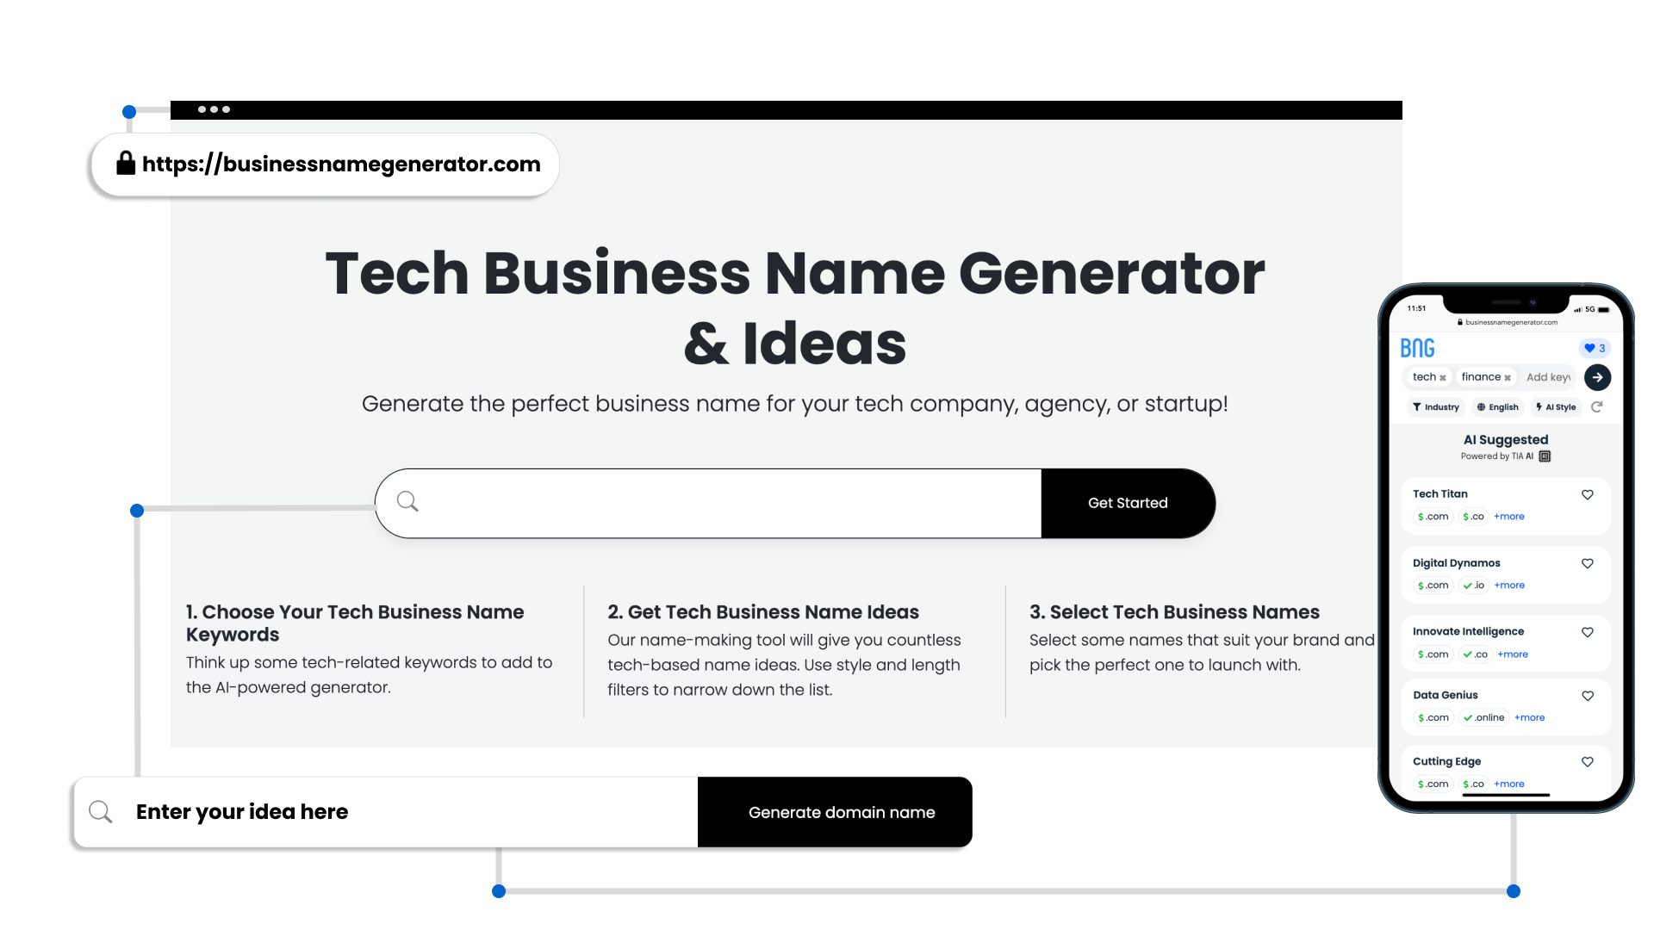Click the Get Started button
The width and height of the screenshot is (1654, 930).
point(1128,502)
